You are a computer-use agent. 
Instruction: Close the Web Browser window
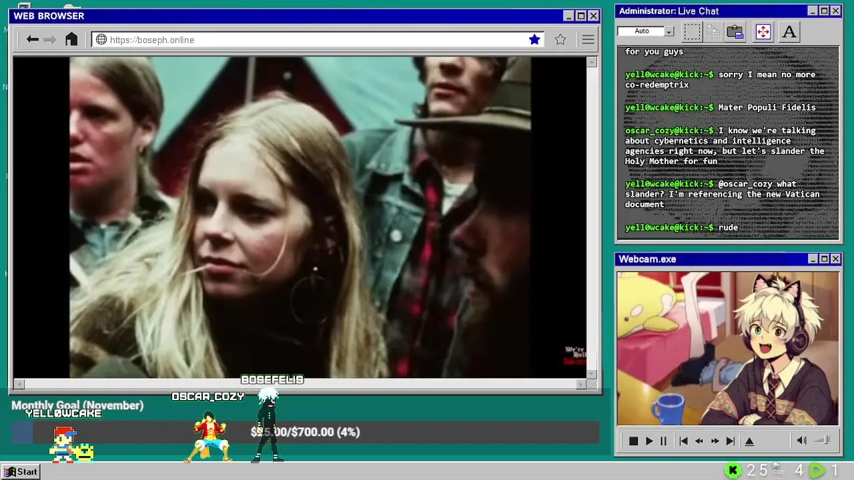pyautogui.click(x=593, y=16)
